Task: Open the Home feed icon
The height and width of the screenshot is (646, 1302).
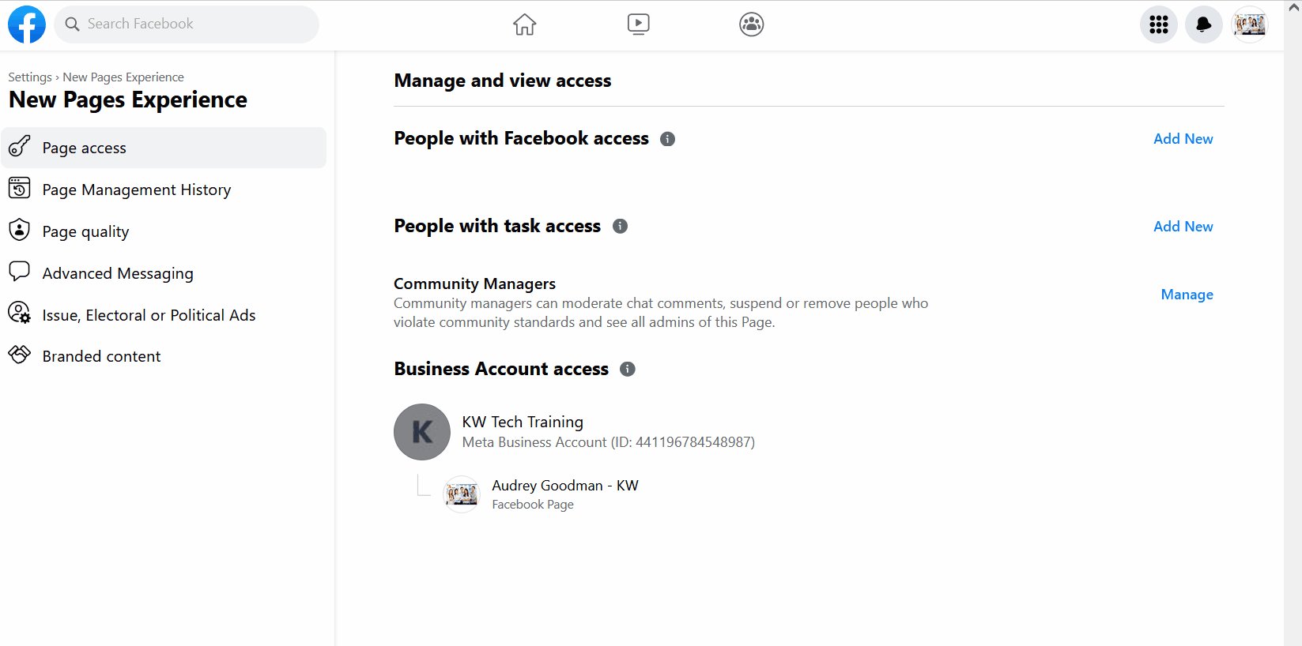Action: point(525,24)
